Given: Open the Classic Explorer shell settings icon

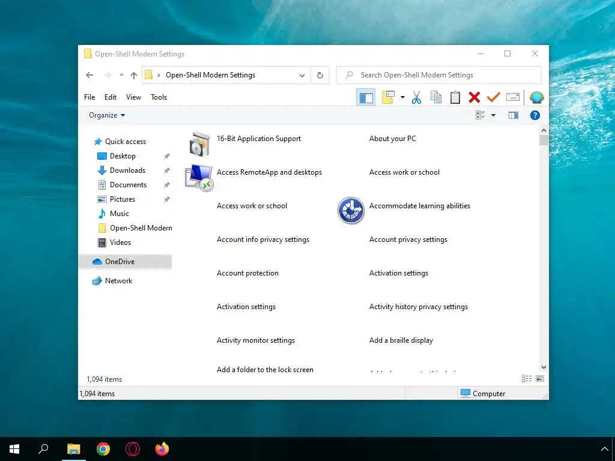Looking at the screenshot, I should point(536,97).
